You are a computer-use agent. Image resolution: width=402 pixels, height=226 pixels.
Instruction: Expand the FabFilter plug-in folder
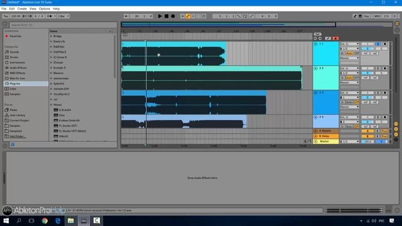(x=52, y=46)
